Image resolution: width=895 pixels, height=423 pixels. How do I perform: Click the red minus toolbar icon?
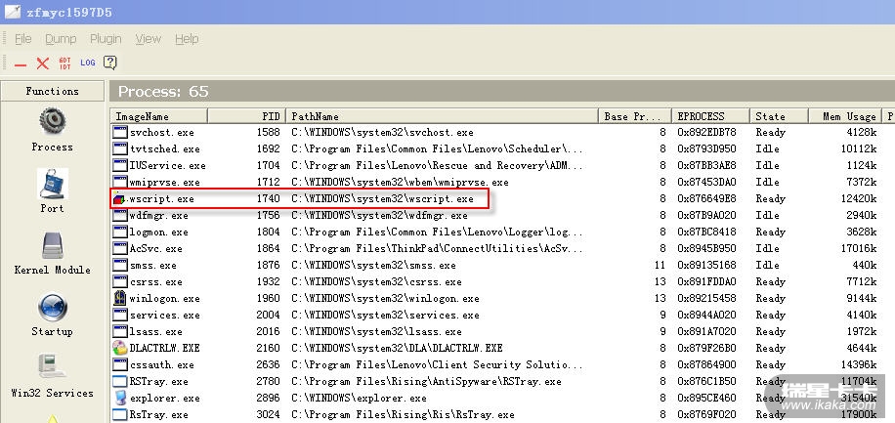(21, 64)
